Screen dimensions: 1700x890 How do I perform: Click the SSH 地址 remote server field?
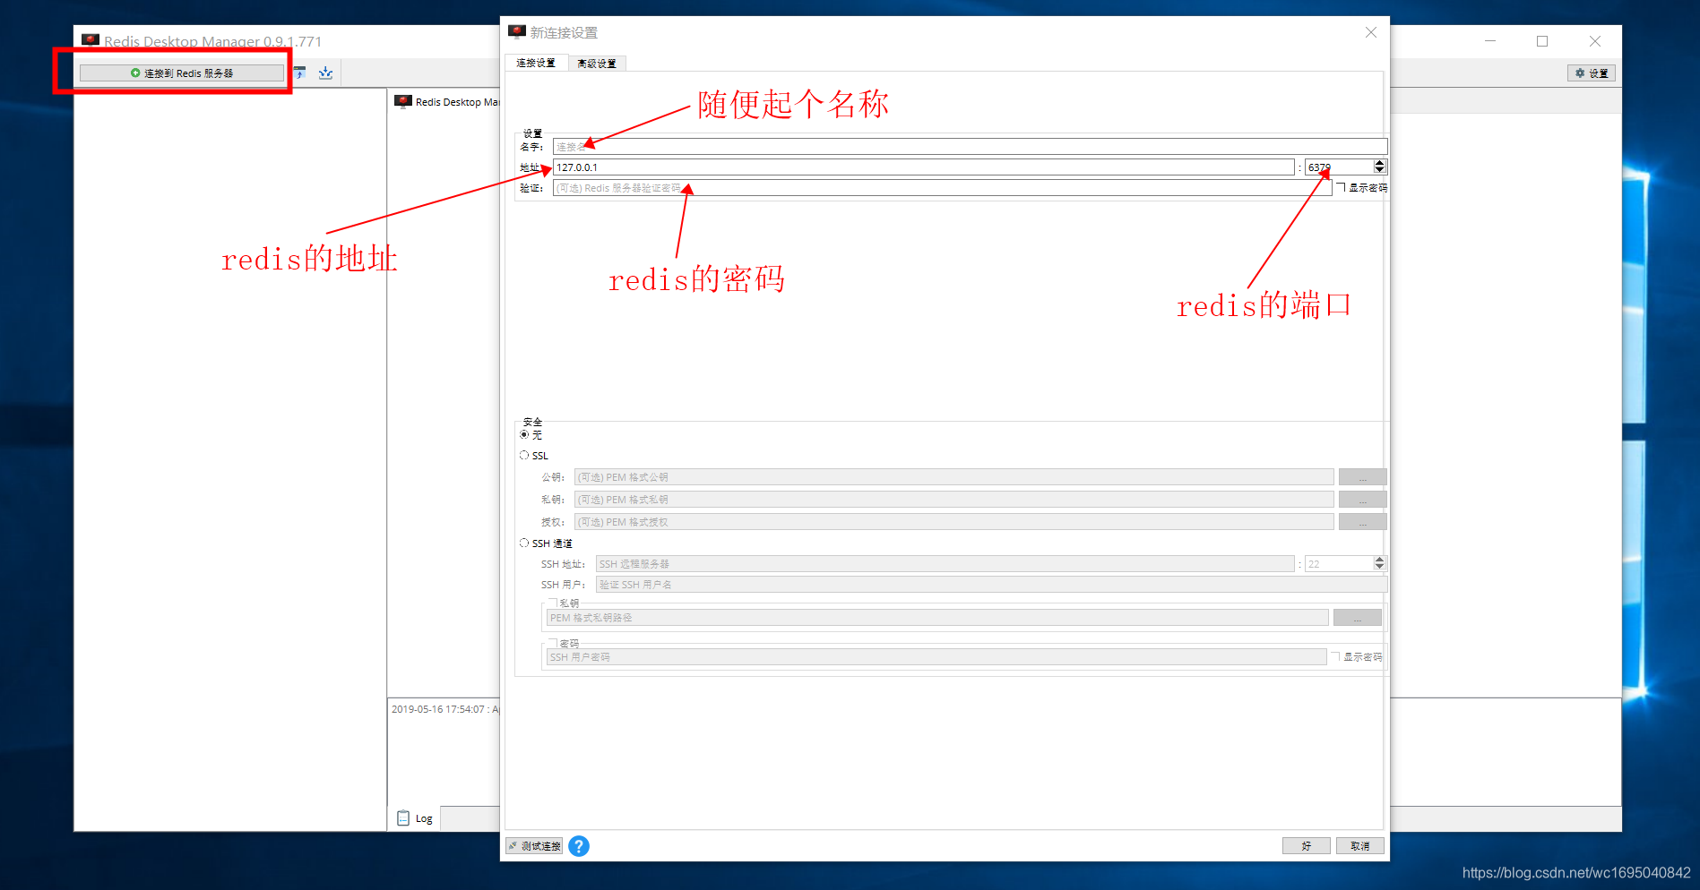(945, 564)
